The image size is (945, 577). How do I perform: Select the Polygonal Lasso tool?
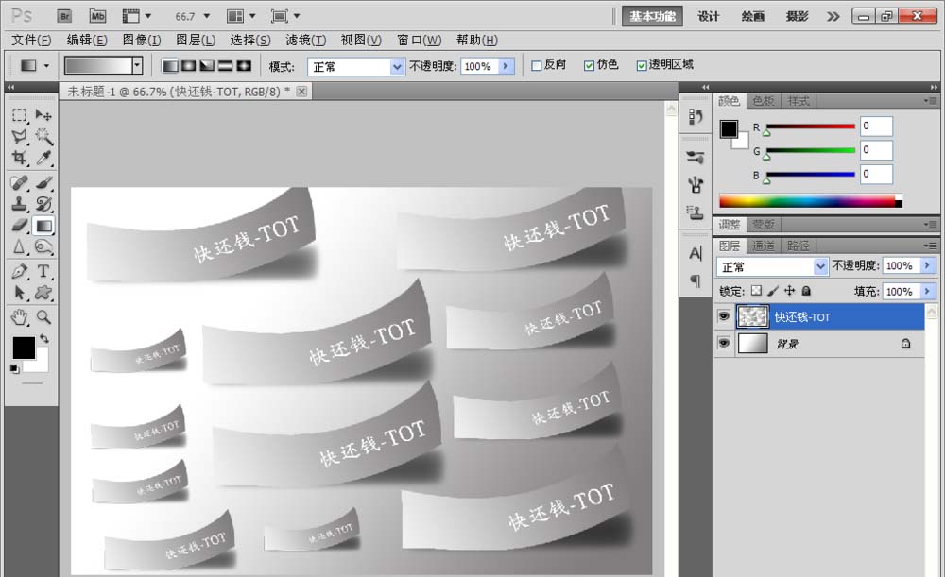[x=20, y=137]
